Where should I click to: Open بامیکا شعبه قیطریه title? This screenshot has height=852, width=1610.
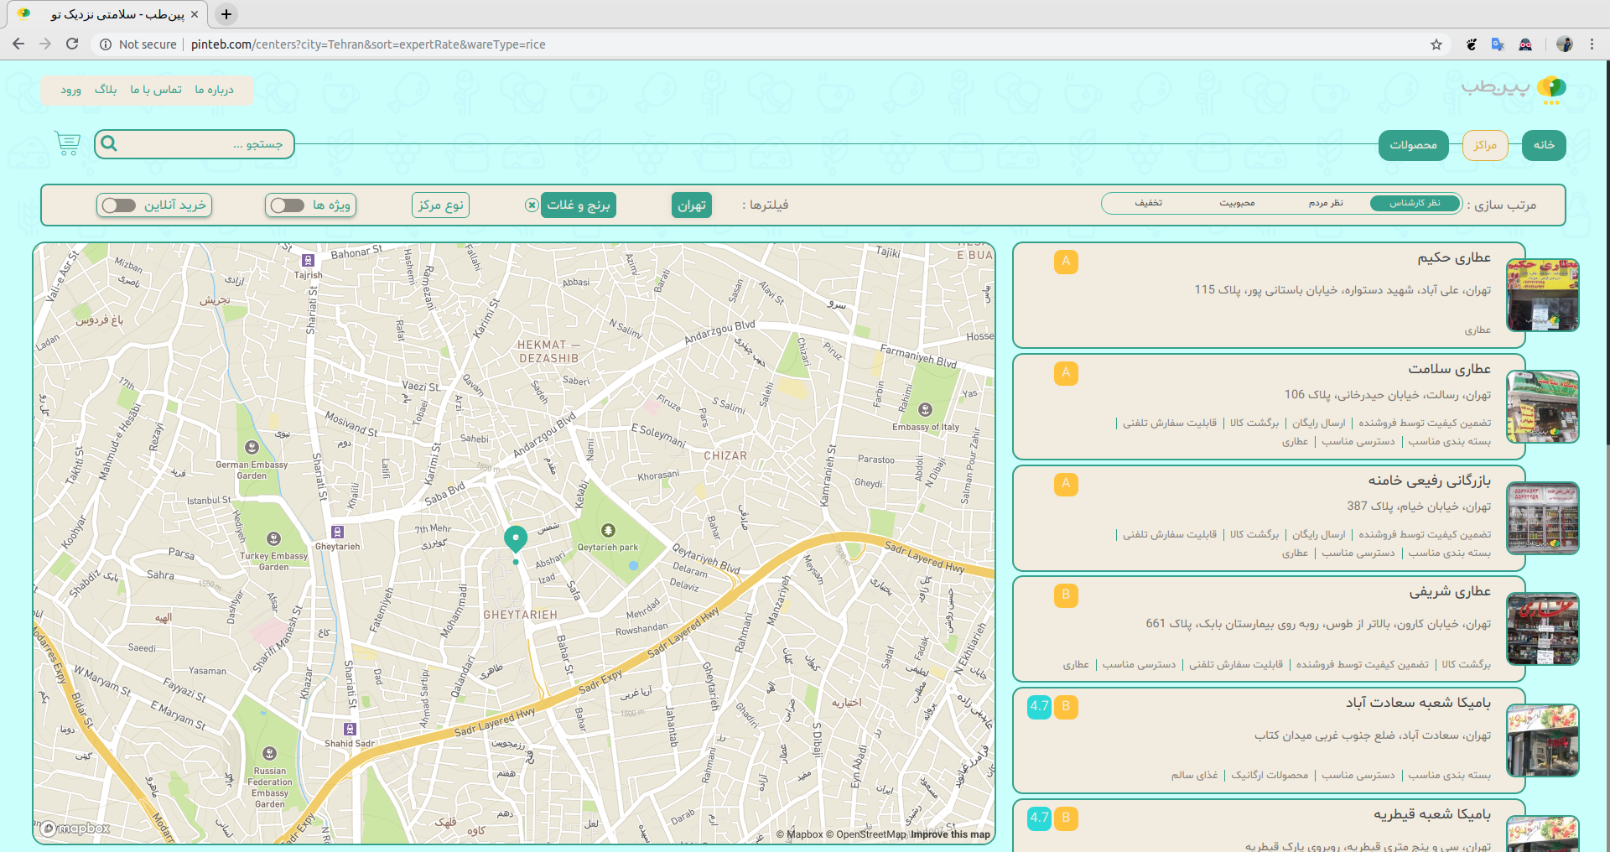(x=1432, y=814)
